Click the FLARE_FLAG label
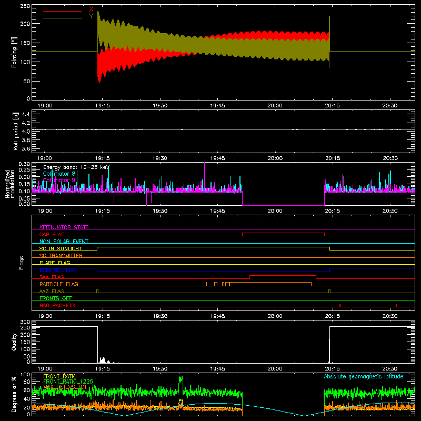This screenshot has height=421, width=421. point(55,263)
